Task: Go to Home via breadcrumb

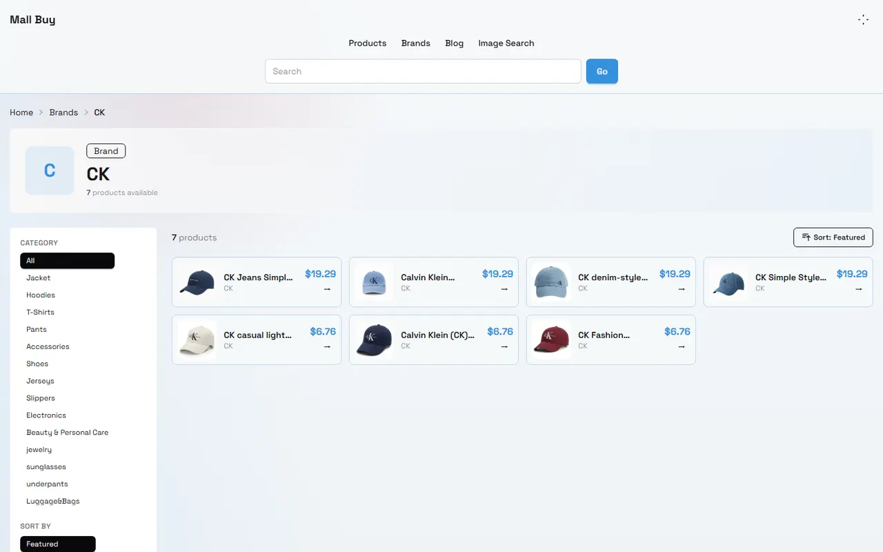Action: point(21,112)
